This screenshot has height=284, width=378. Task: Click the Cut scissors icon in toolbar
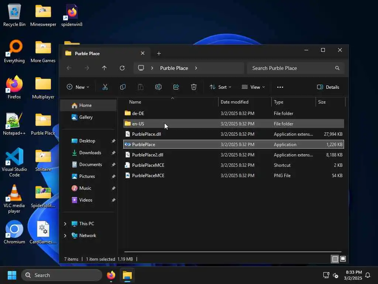coord(105,87)
